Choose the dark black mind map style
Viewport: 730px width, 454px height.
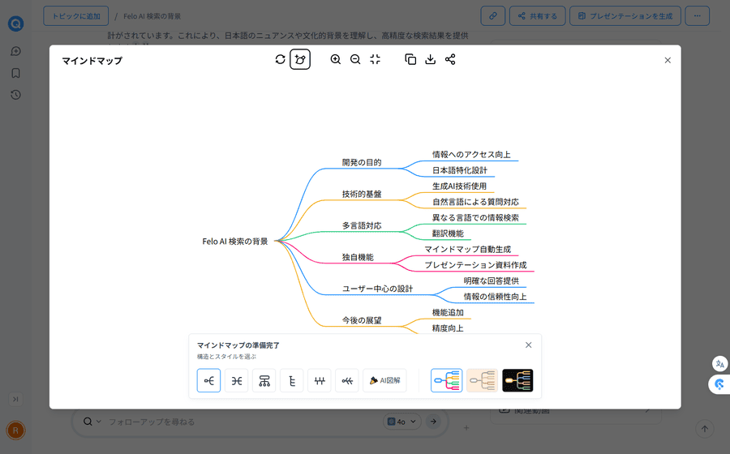(517, 380)
